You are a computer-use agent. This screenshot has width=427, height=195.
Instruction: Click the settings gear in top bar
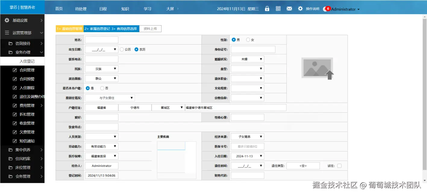click(300, 9)
